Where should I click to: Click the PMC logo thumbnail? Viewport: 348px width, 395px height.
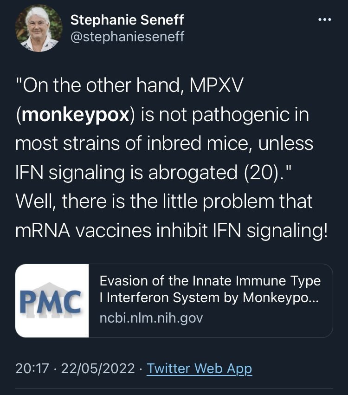(x=52, y=300)
